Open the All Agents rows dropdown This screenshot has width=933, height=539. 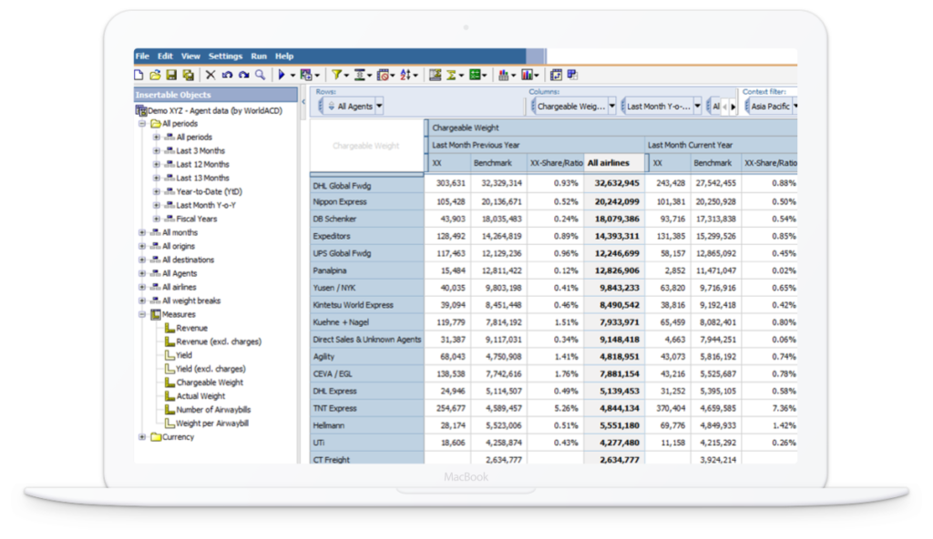379,107
